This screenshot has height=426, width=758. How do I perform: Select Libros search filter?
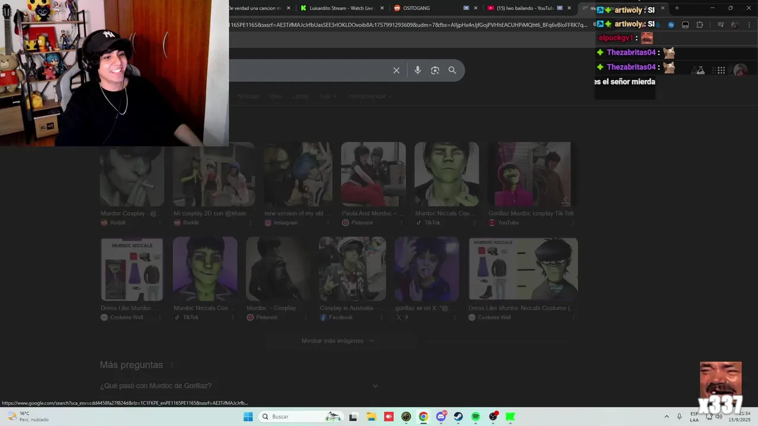(300, 96)
